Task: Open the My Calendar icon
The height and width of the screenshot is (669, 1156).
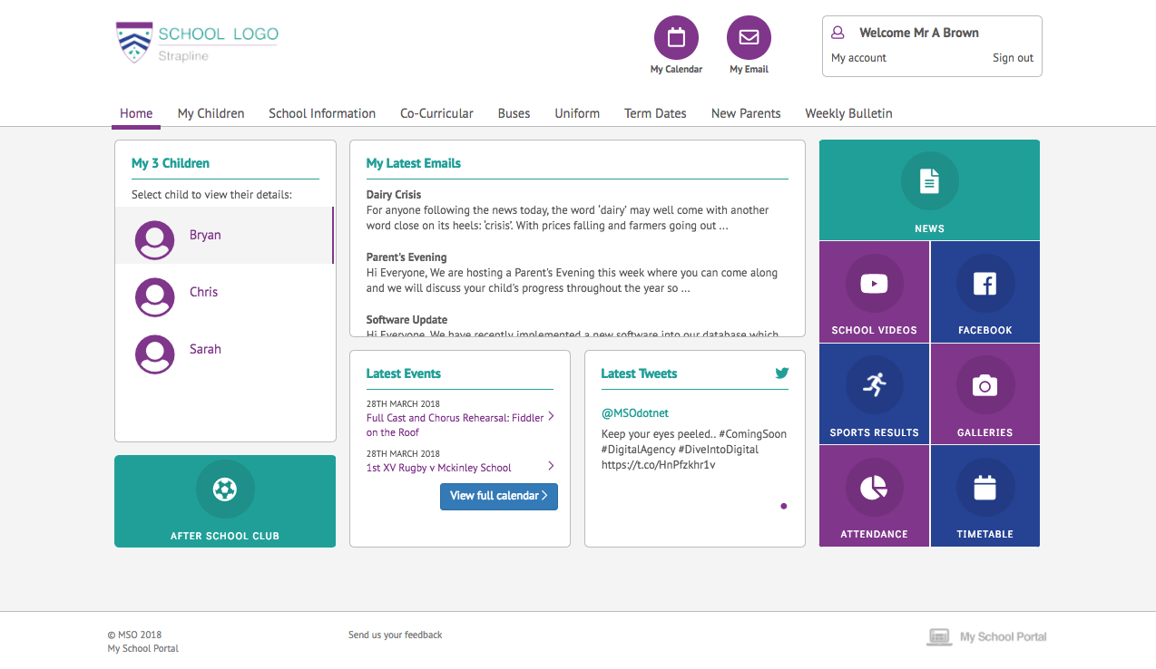Action: click(676, 38)
